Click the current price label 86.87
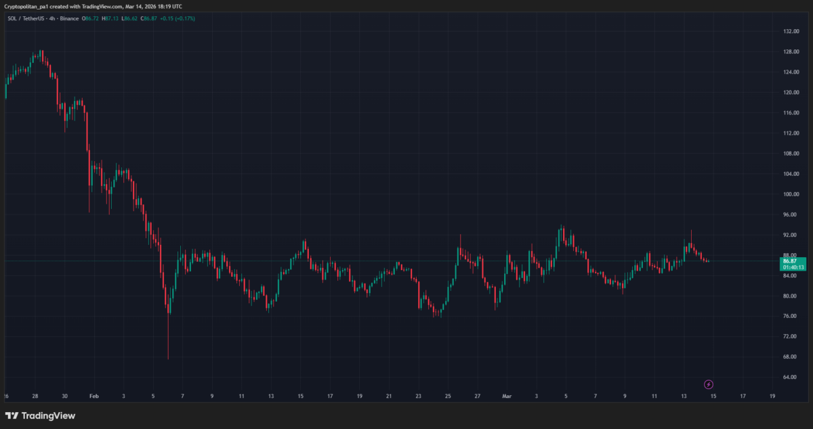 (789, 261)
